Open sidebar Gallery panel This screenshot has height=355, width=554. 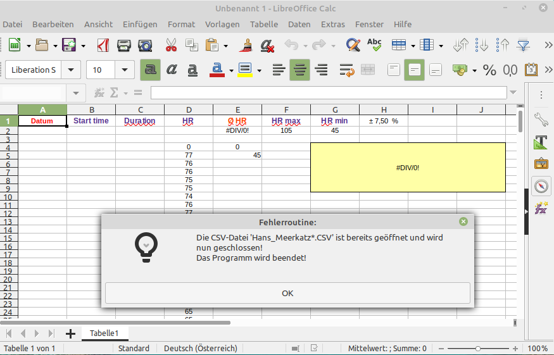(x=541, y=164)
